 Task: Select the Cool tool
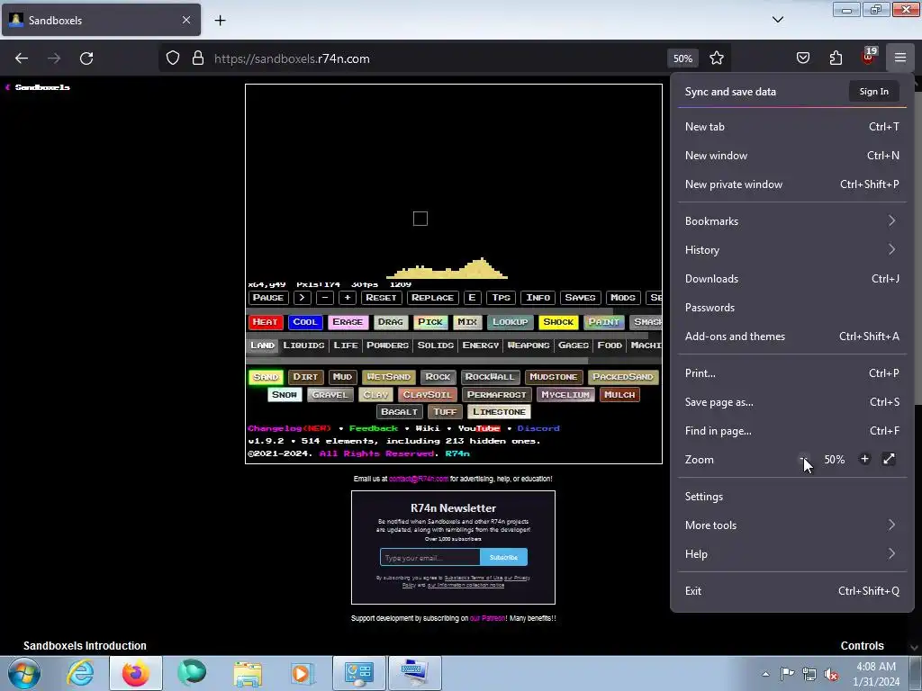tap(305, 322)
